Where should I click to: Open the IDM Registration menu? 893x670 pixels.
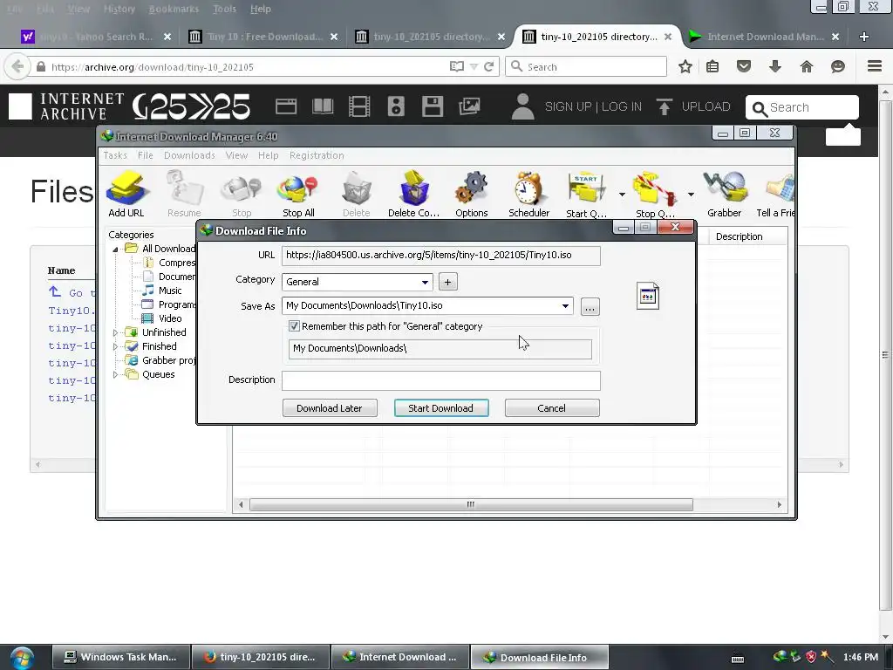click(x=317, y=155)
